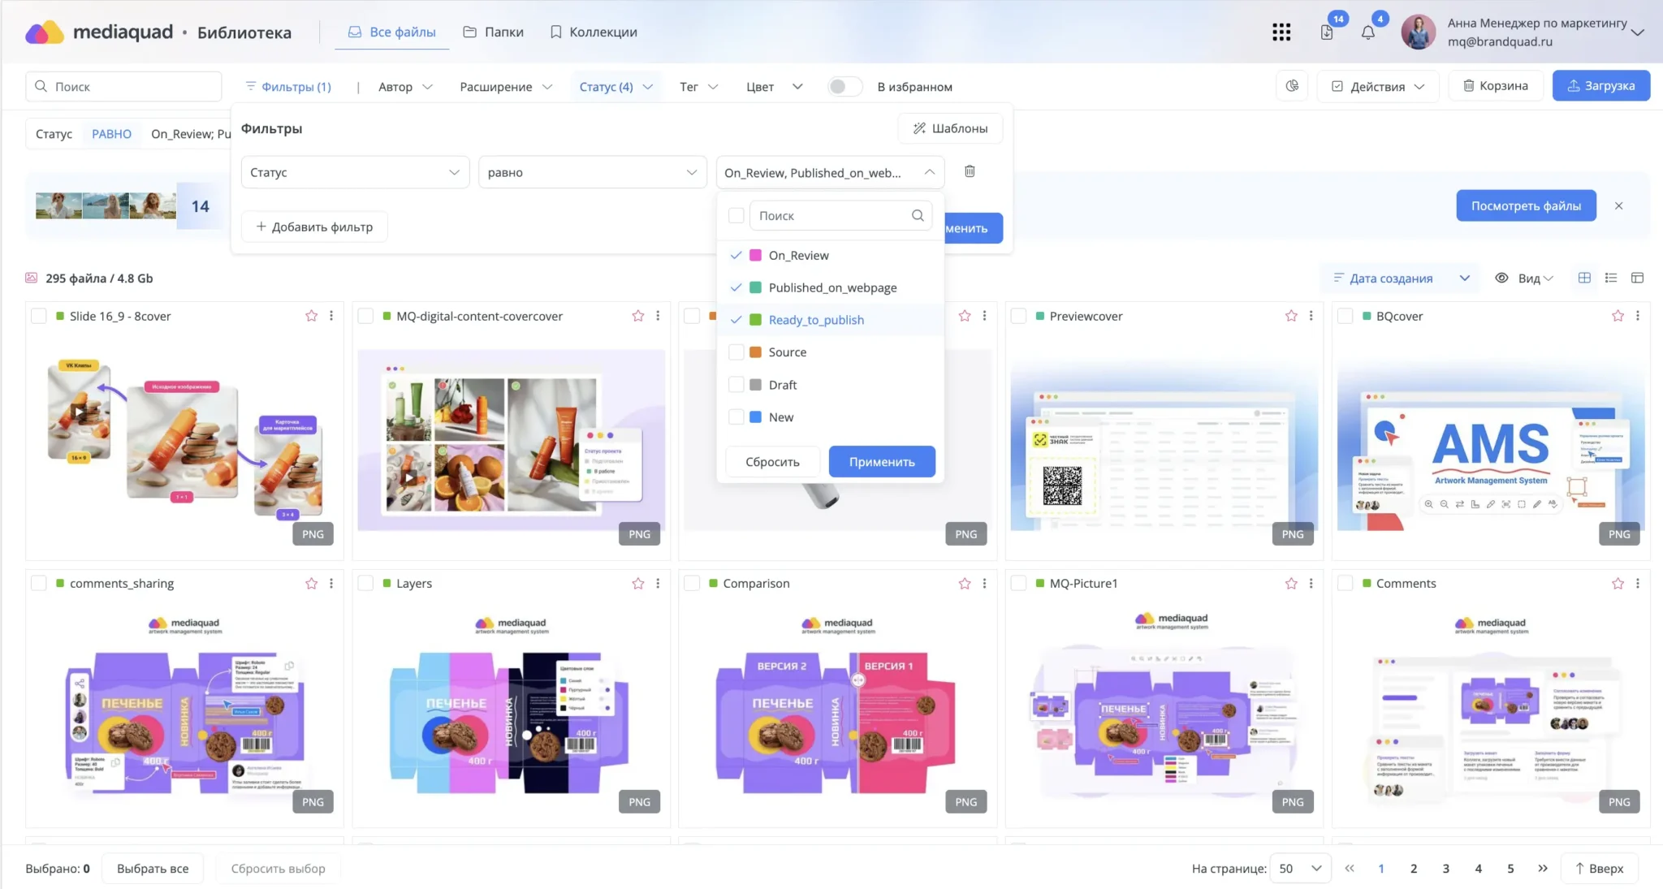Click the analytics pie chart icon
Viewport: 1663px width, 889px height.
click(x=1292, y=86)
